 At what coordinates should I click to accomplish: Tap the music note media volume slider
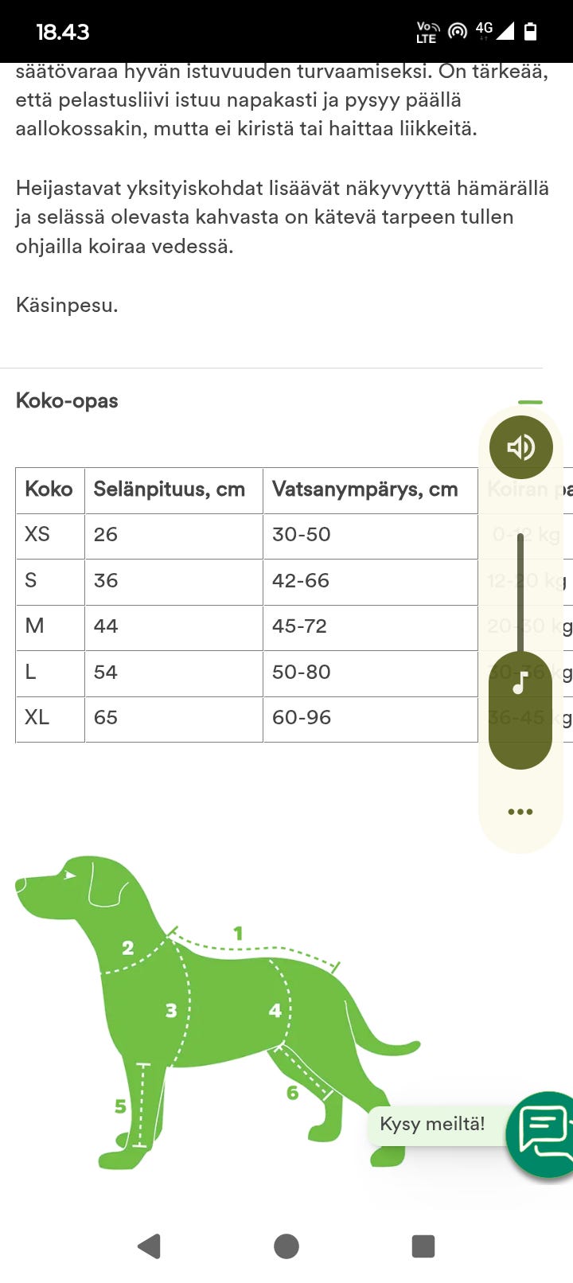520,682
